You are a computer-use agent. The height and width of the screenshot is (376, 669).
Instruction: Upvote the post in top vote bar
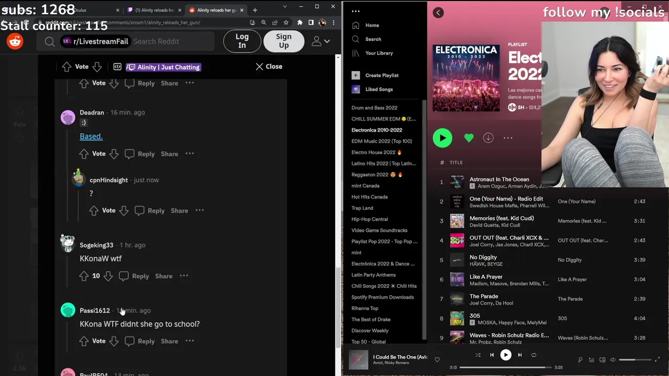coord(67,67)
